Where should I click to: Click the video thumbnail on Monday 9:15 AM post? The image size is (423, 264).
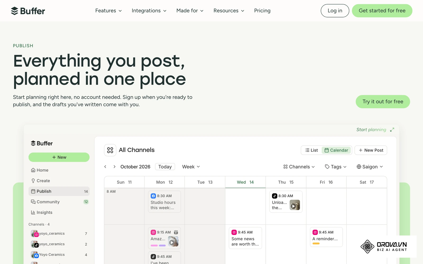(x=173, y=241)
